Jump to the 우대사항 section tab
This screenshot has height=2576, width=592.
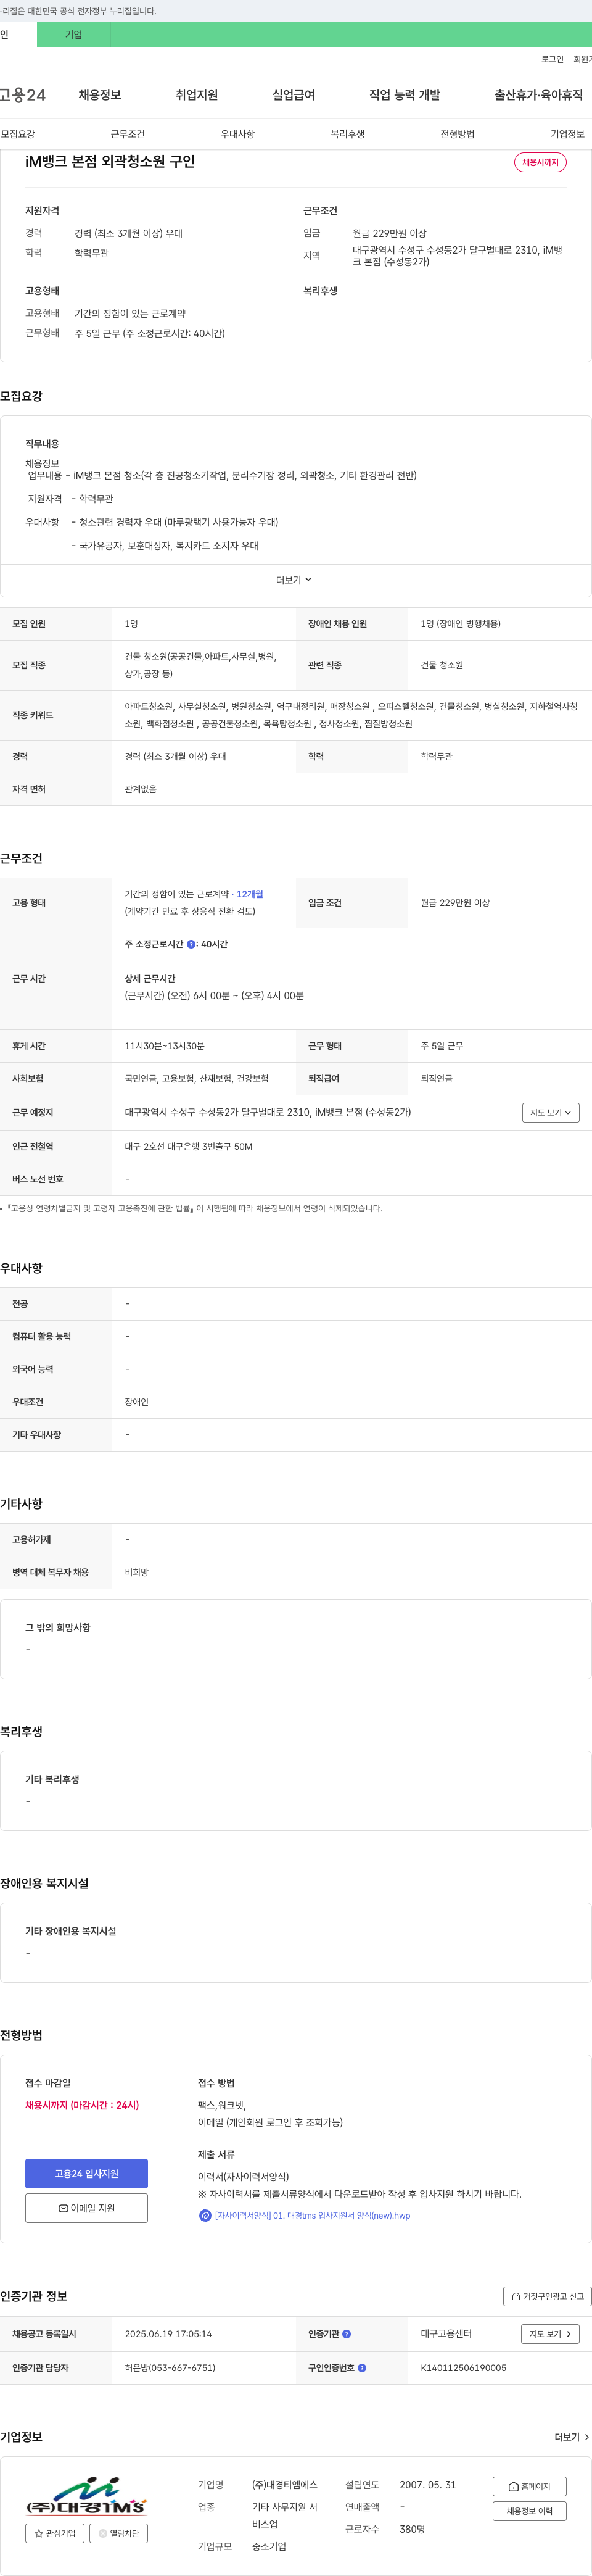[x=238, y=134]
